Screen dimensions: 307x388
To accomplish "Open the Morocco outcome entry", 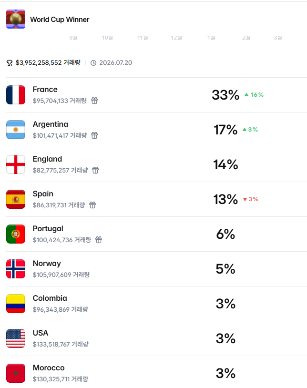I will point(156,373).
